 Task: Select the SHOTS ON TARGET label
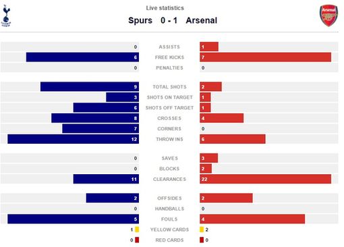tap(170, 97)
